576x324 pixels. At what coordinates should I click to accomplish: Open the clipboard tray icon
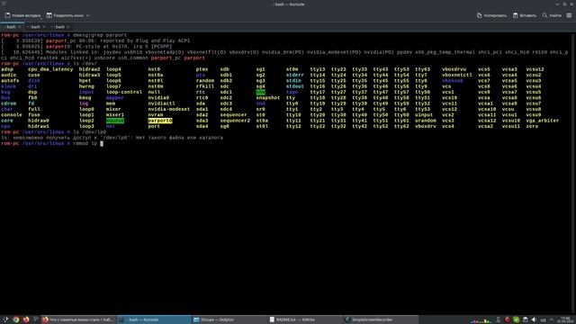tap(526, 320)
